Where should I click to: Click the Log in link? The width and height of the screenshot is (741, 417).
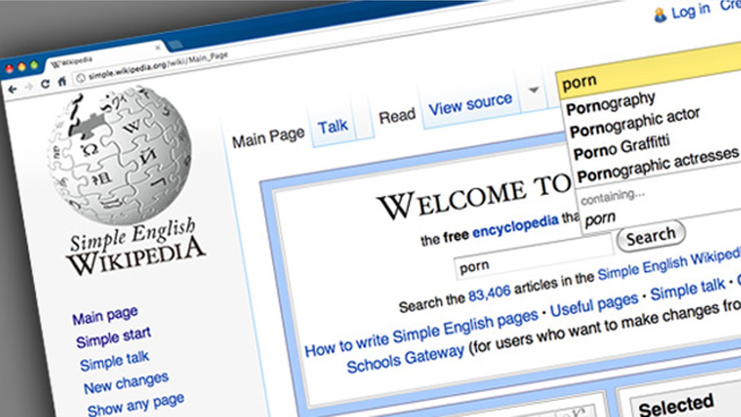[x=691, y=11]
